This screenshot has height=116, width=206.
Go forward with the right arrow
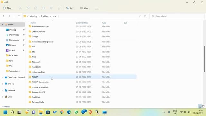(9, 16)
